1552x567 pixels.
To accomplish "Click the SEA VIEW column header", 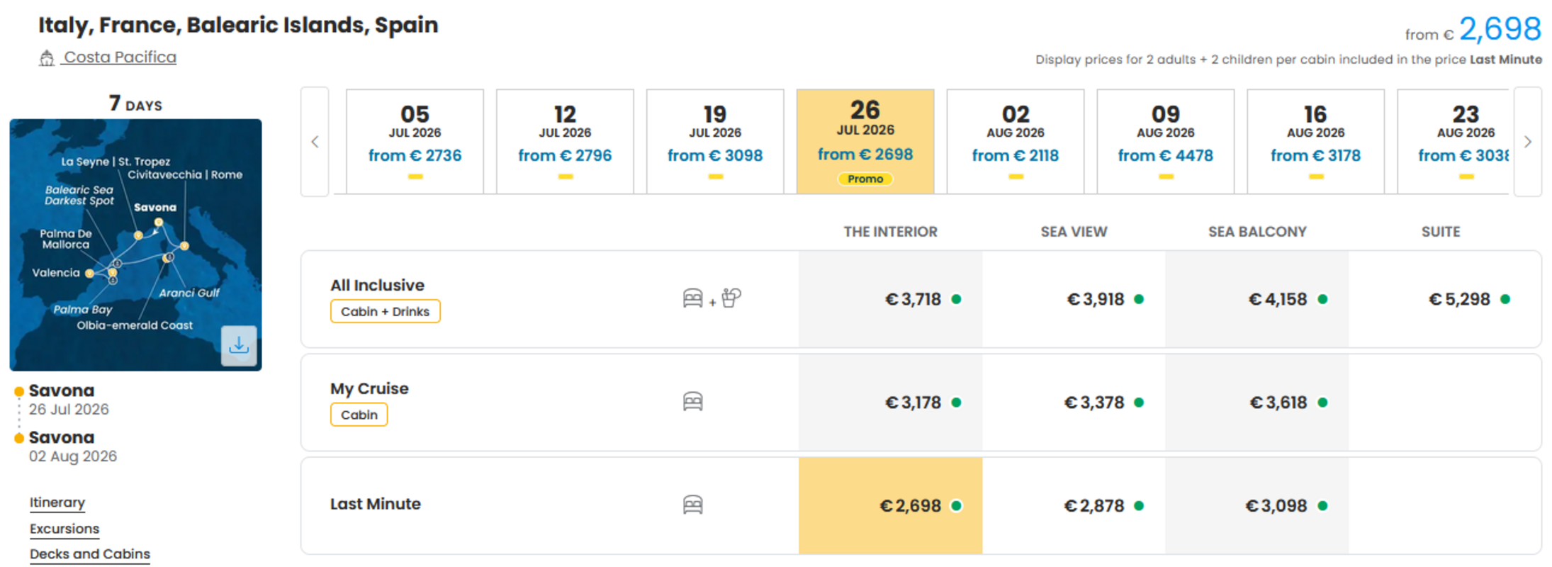I will pyautogui.click(x=1074, y=232).
